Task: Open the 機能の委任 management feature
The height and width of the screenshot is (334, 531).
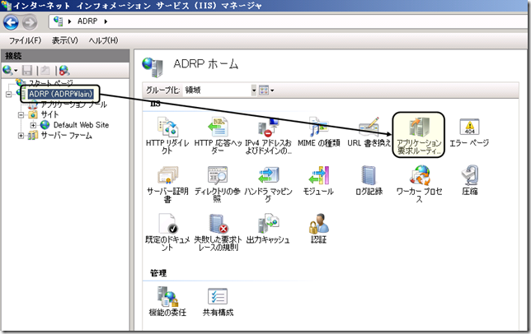Action: point(167,302)
